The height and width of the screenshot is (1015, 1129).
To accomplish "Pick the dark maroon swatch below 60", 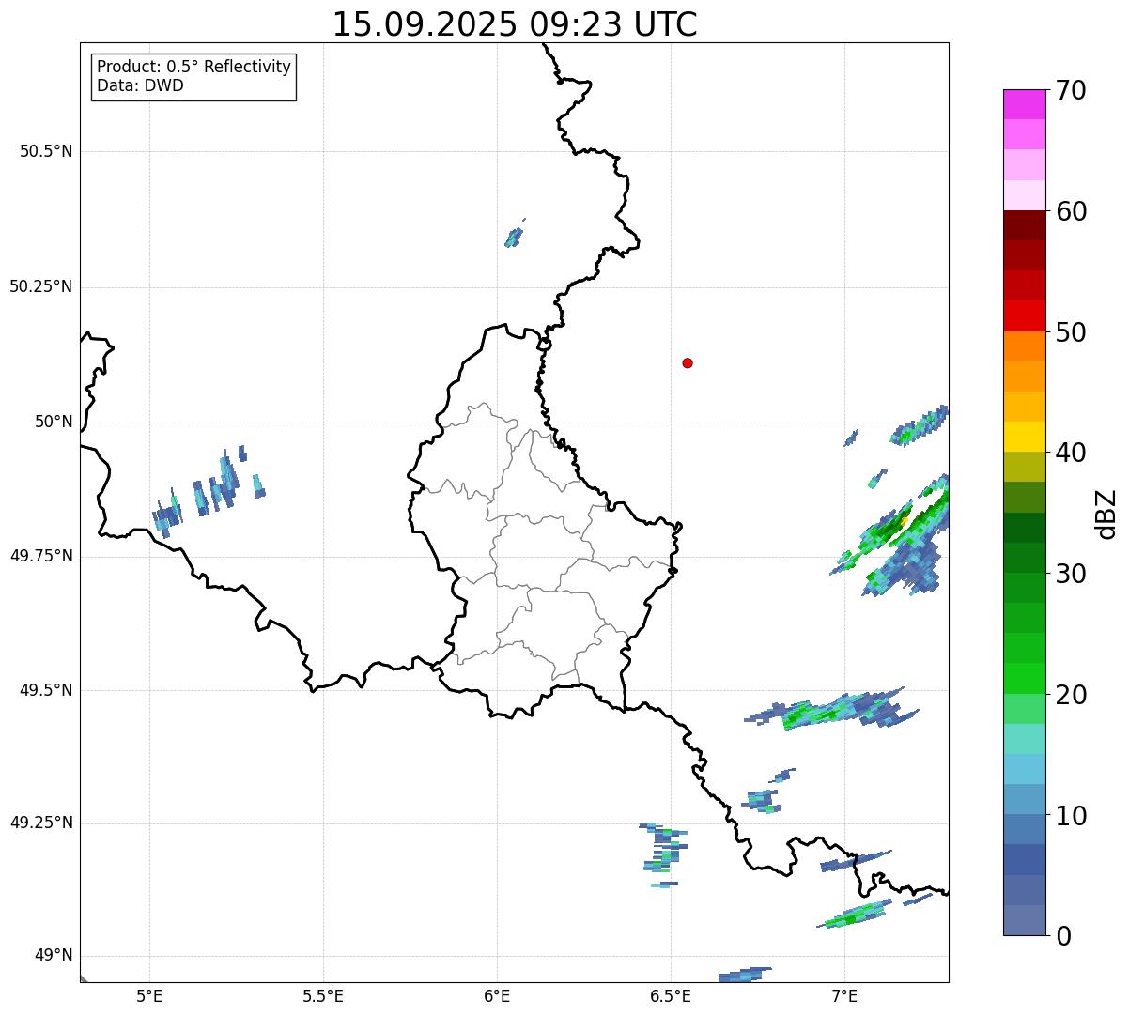I will 1024,225.
